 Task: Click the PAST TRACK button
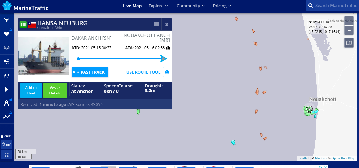pos(90,72)
